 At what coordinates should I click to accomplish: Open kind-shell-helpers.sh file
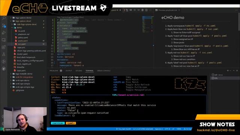[27, 57]
